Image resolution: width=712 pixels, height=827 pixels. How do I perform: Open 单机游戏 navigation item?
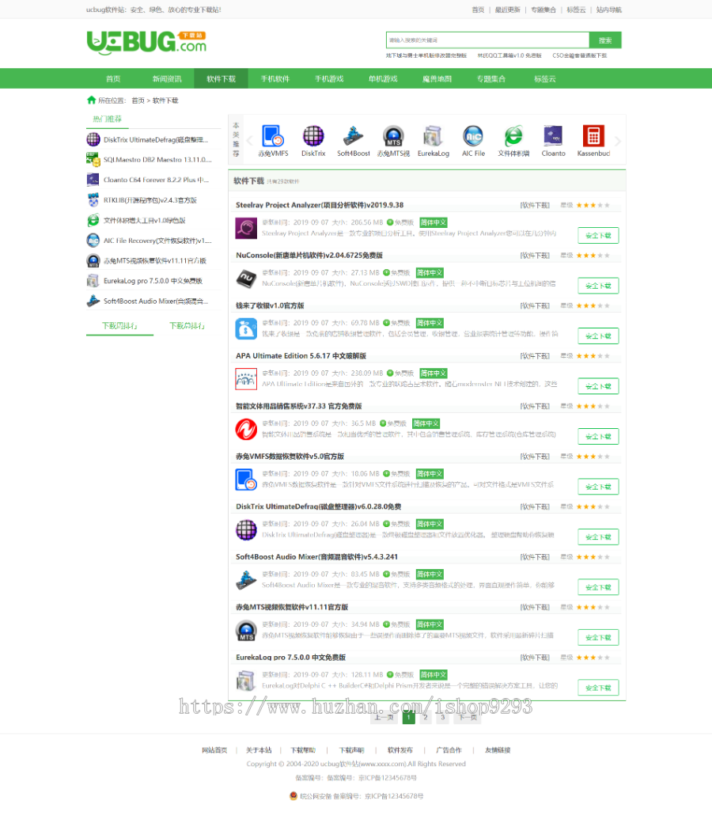(x=383, y=78)
